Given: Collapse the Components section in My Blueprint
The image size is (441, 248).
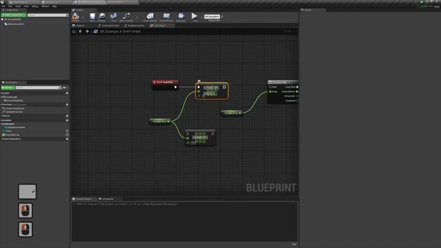Looking at the screenshot, I should [x=1, y=124].
